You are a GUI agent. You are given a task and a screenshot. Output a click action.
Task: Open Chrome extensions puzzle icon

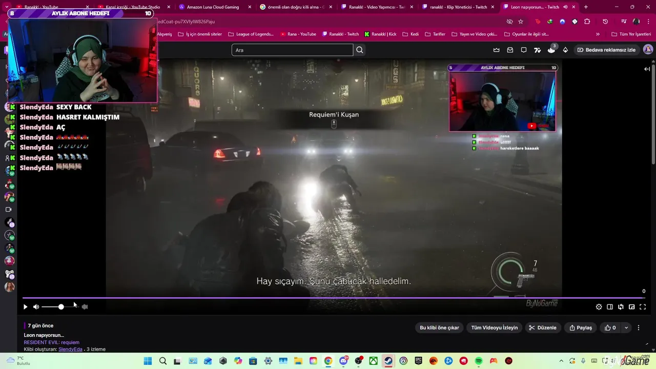(x=587, y=22)
